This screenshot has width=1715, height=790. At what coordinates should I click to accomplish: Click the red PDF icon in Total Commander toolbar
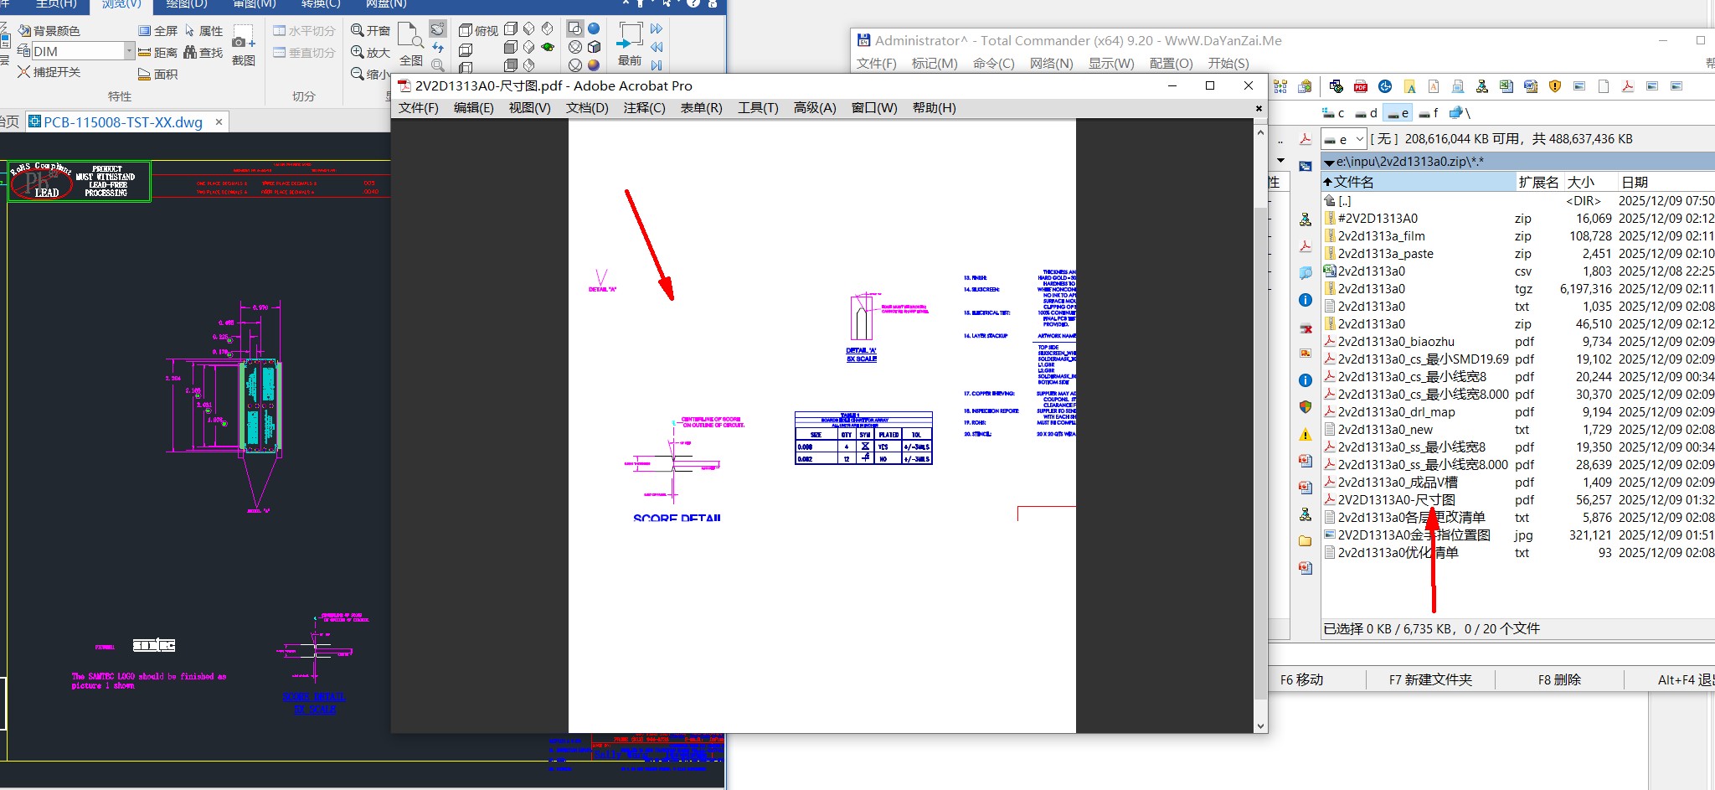[1361, 86]
